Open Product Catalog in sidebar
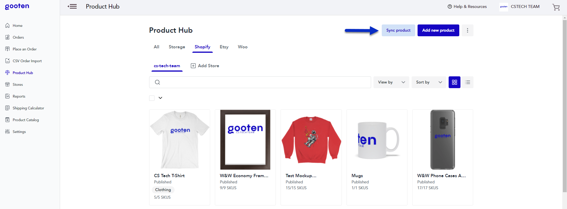The height and width of the screenshot is (209, 567). click(26, 120)
